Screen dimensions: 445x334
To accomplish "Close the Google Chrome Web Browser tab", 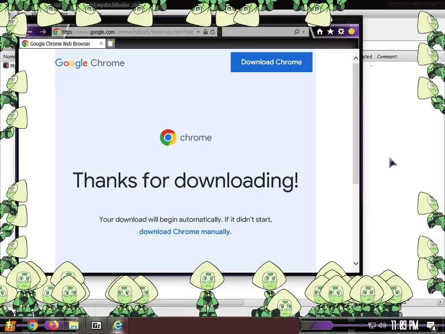I will pos(101,43).
